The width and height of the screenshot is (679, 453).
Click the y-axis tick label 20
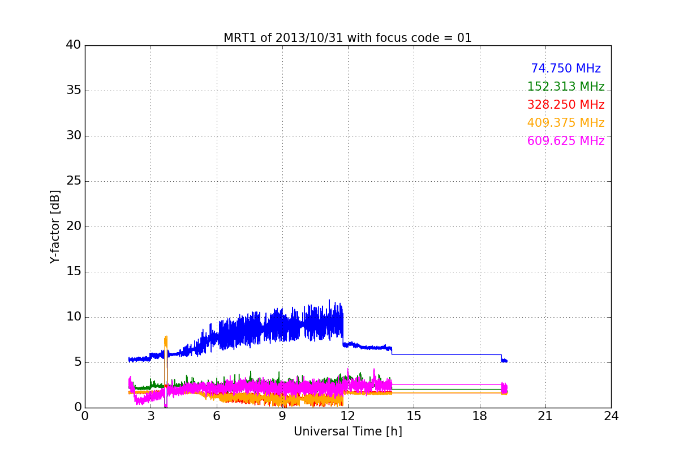[x=74, y=226]
